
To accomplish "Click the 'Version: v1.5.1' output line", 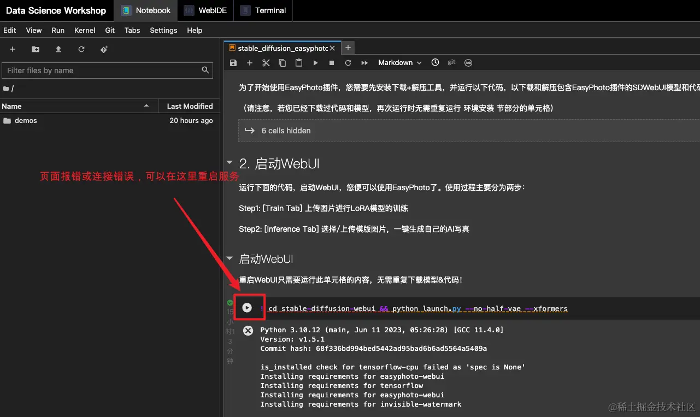I will pos(292,339).
